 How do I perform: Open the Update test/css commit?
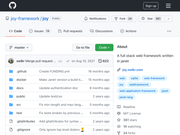click(51, 96)
